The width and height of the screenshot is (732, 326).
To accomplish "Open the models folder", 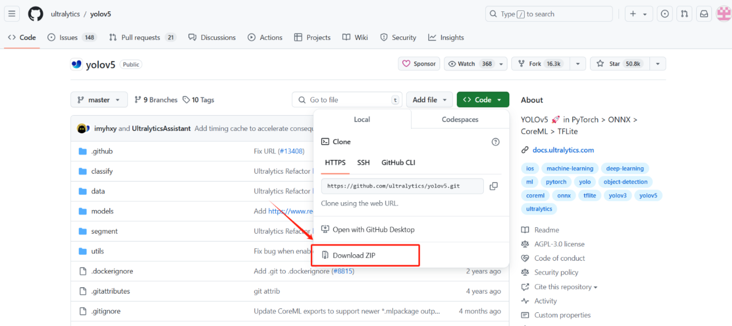I will (x=102, y=211).
